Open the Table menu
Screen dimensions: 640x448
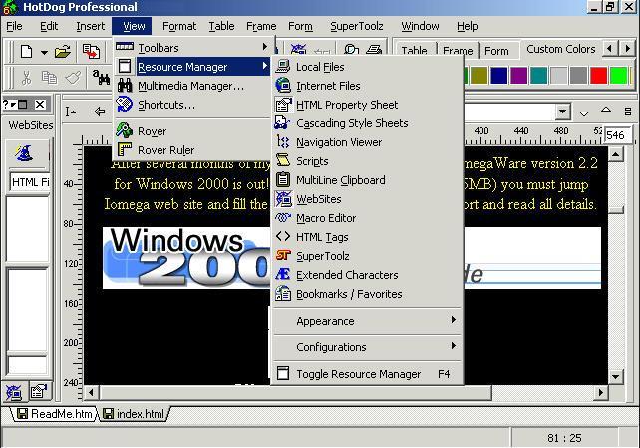221,26
